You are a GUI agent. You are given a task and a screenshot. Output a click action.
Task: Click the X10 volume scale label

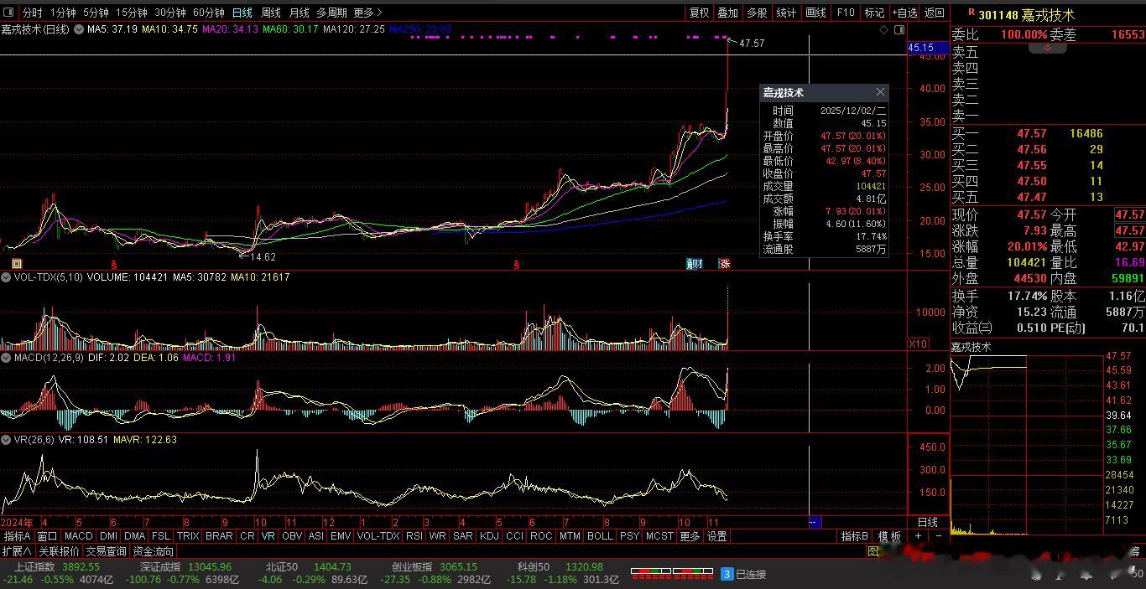(x=919, y=344)
